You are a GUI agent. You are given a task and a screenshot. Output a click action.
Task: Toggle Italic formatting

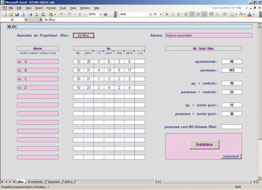[x=173, y=14]
